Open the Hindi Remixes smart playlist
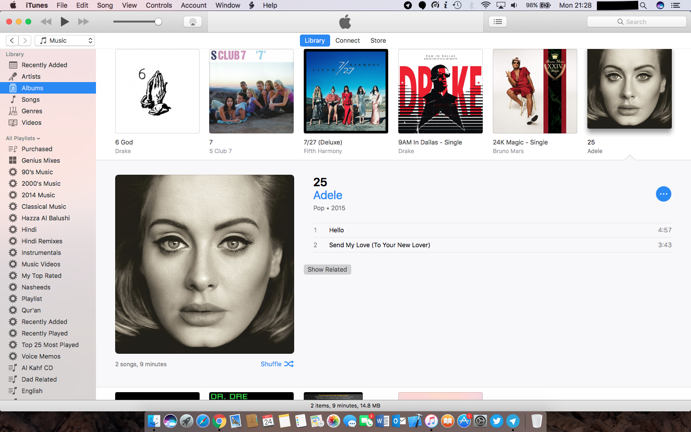The width and height of the screenshot is (691, 432). (48, 241)
